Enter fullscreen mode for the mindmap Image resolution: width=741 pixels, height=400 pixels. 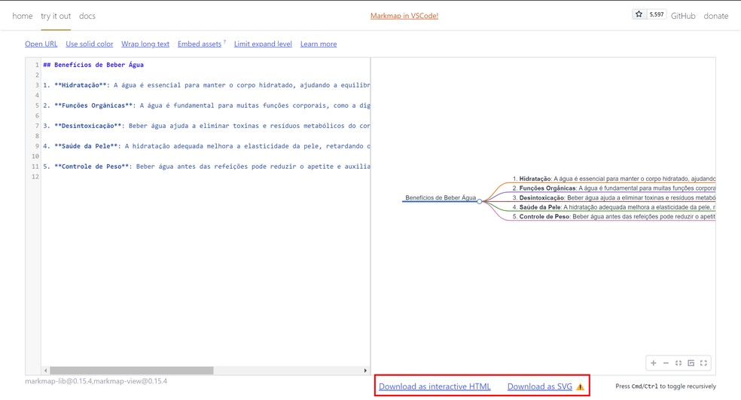pos(703,363)
